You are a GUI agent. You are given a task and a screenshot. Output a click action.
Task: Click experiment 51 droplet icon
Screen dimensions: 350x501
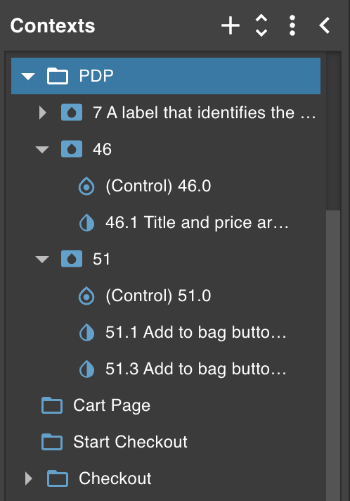pyautogui.click(x=72, y=259)
